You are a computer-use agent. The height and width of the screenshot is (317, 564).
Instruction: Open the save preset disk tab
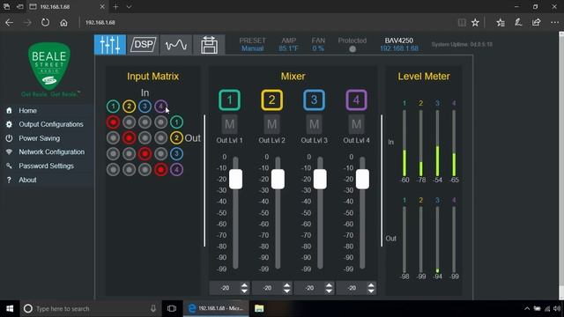[209, 45]
